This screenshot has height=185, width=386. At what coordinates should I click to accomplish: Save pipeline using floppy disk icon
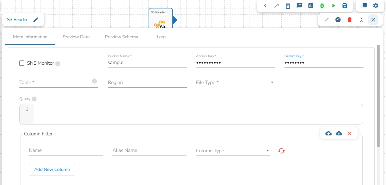coord(345,6)
